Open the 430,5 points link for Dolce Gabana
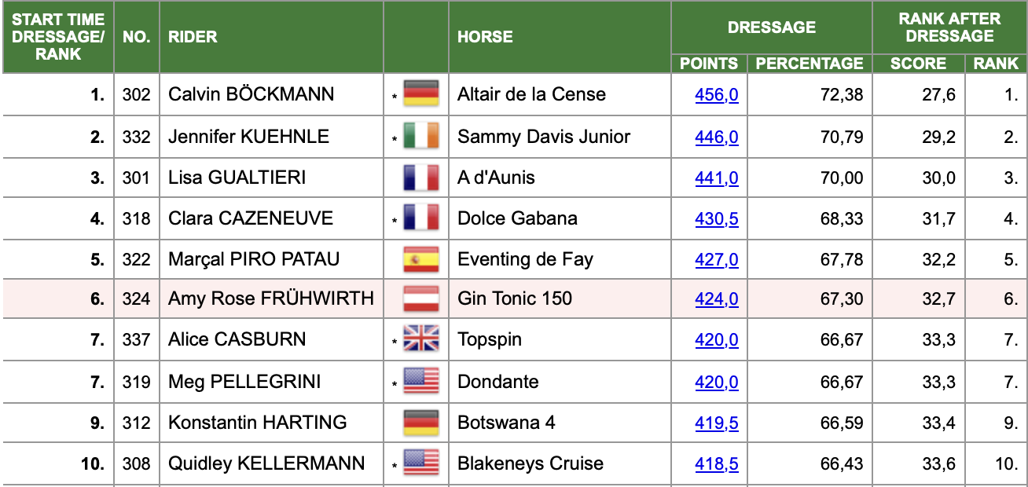This screenshot has height=487, width=1028. pos(717,219)
